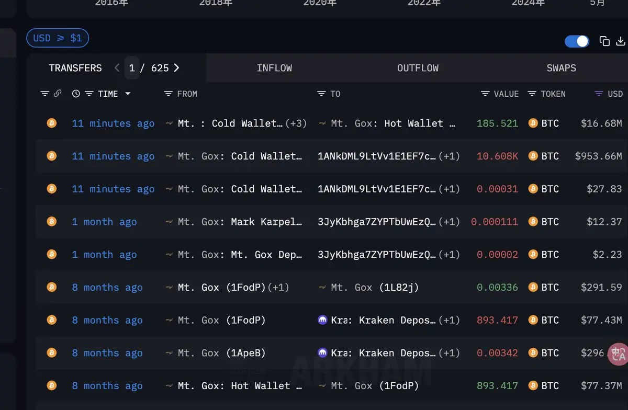The width and height of the screenshot is (628, 410).
Task: Click the USD amount $16.68M
Action: [x=601, y=123]
